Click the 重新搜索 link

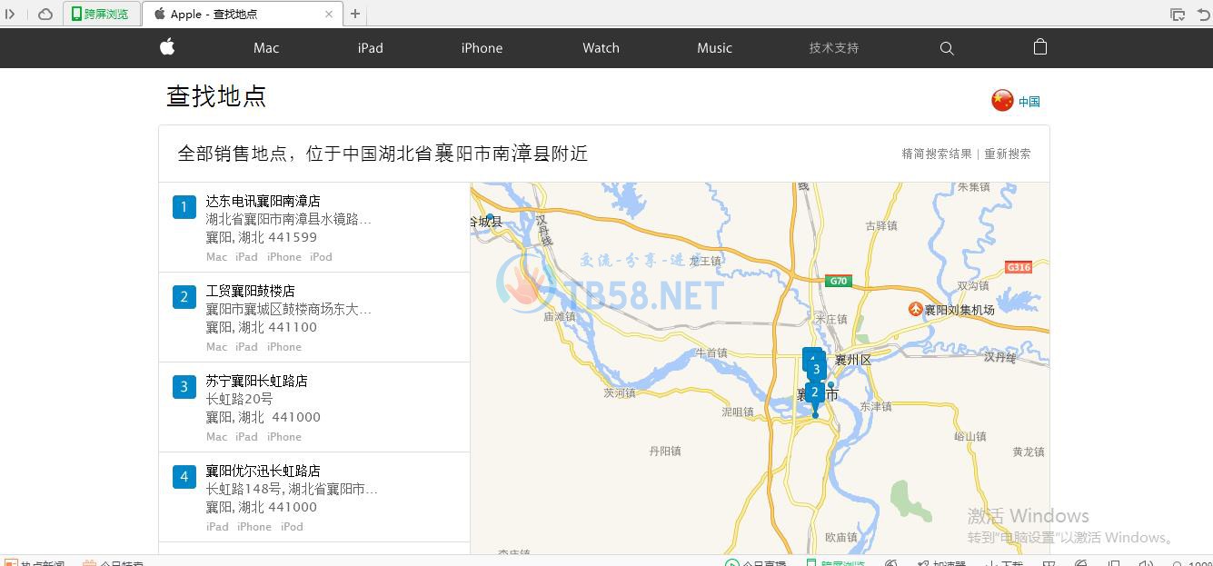tap(1008, 154)
